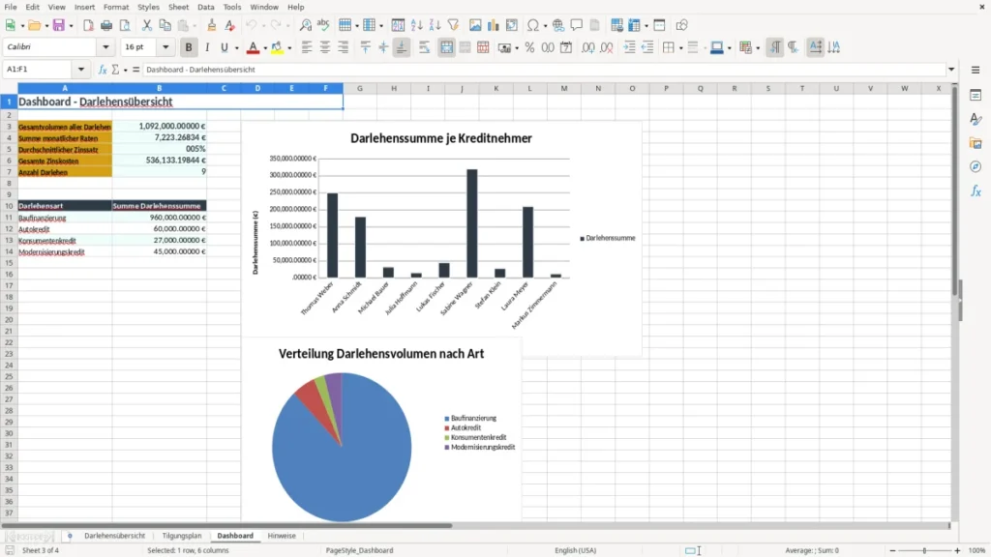Open the Tools menu
The height and width of the screenshot is (557, 991).
[232, 7]
